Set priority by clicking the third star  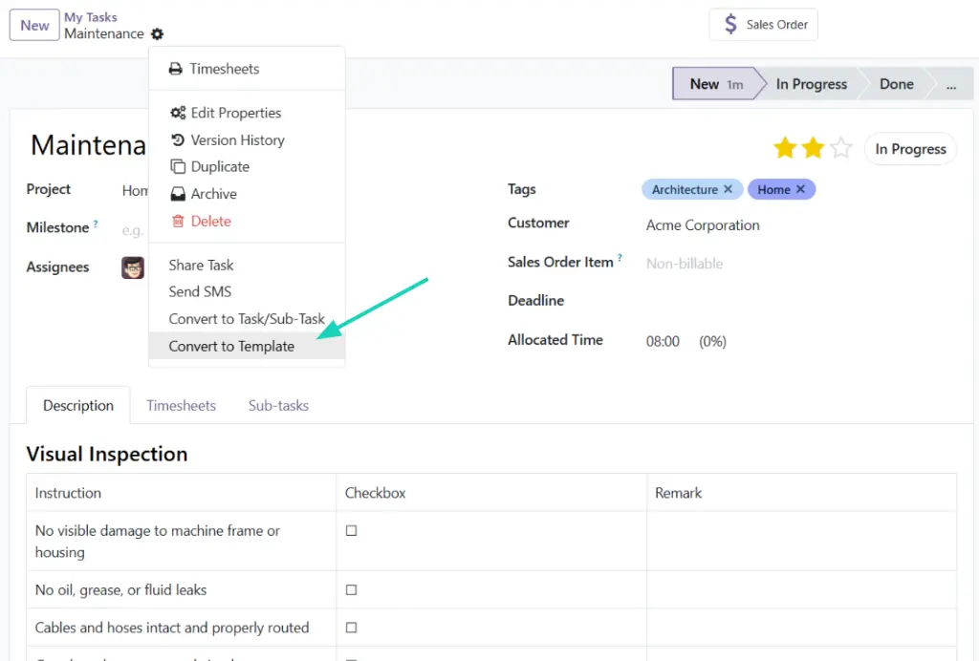click(x=840, y=149)
